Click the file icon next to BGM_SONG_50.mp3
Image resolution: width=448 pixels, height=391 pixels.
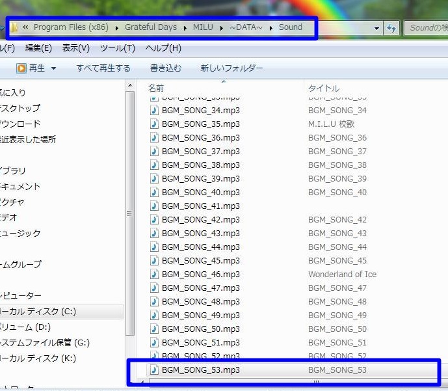pyautogui.click(x=154, y=329)
